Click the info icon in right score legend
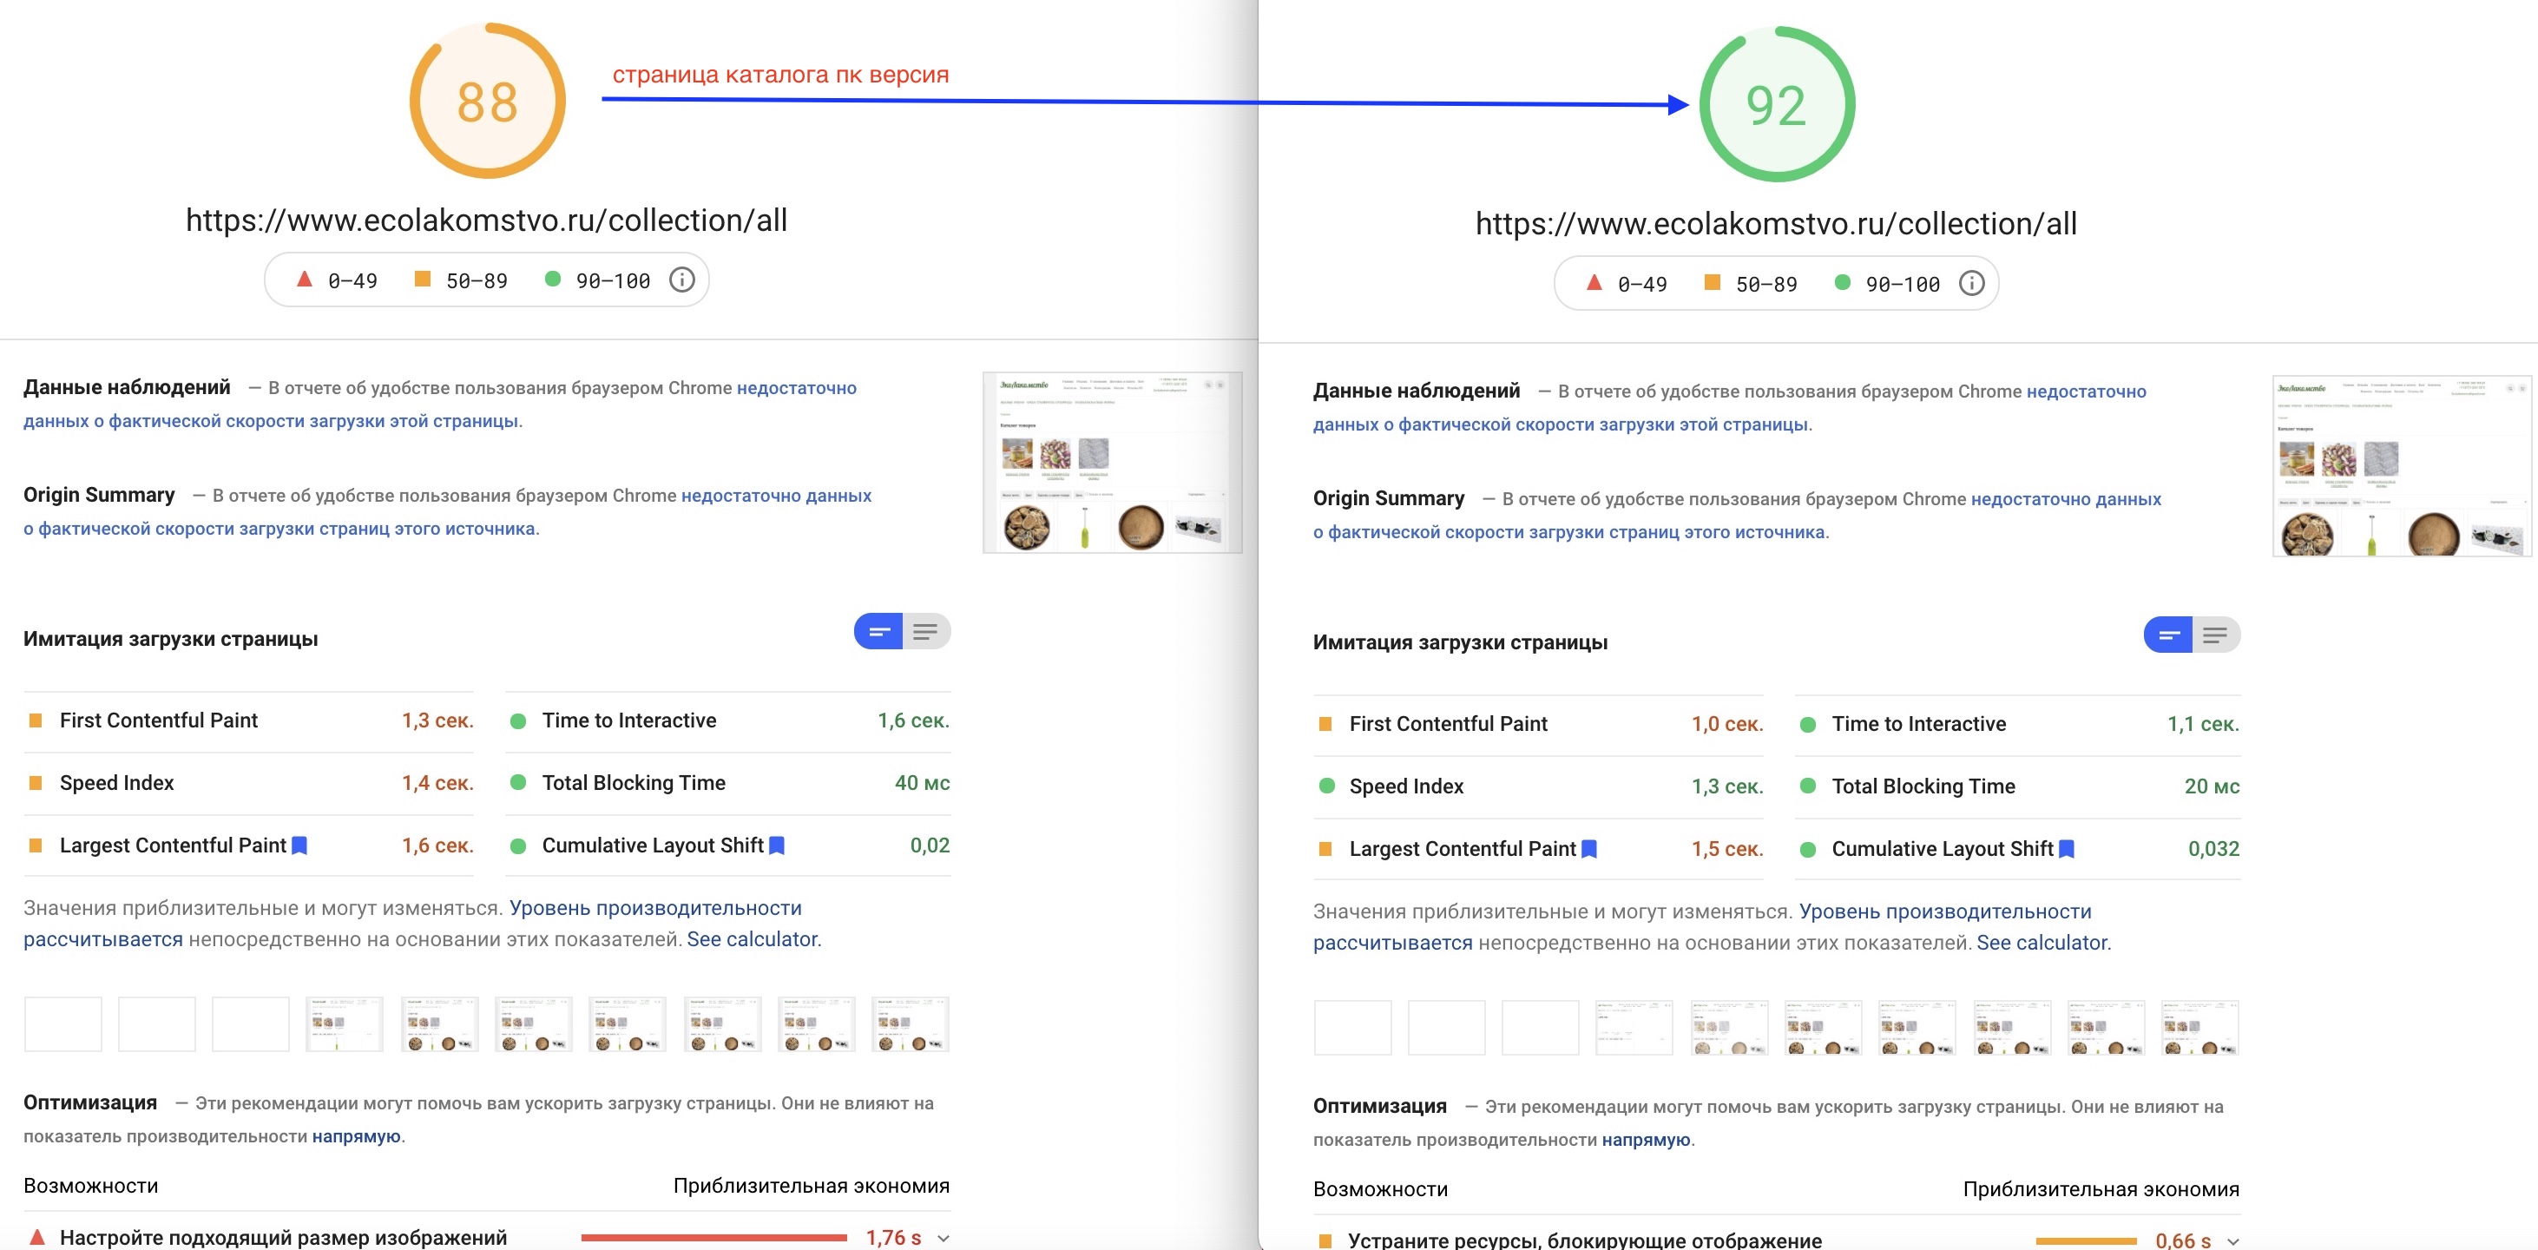Screen dimensions: 2538x1250 (1971, 284)
